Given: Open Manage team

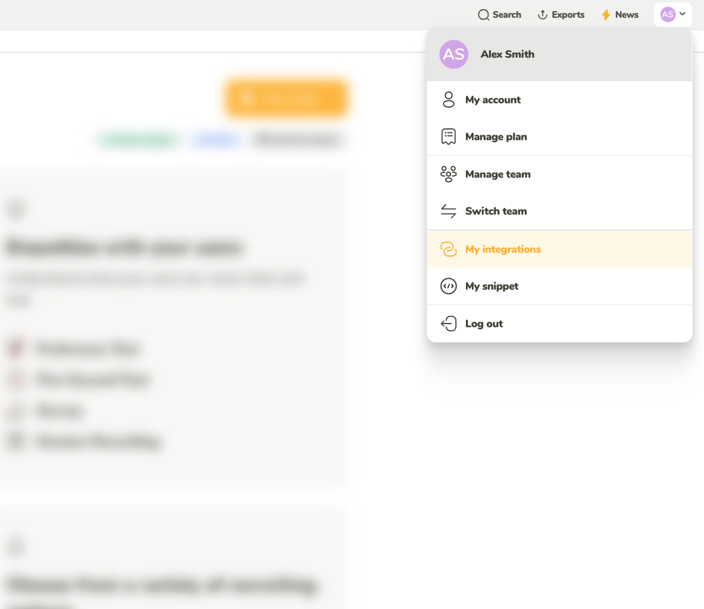Looking at the screenshot, I should point(559,174).
